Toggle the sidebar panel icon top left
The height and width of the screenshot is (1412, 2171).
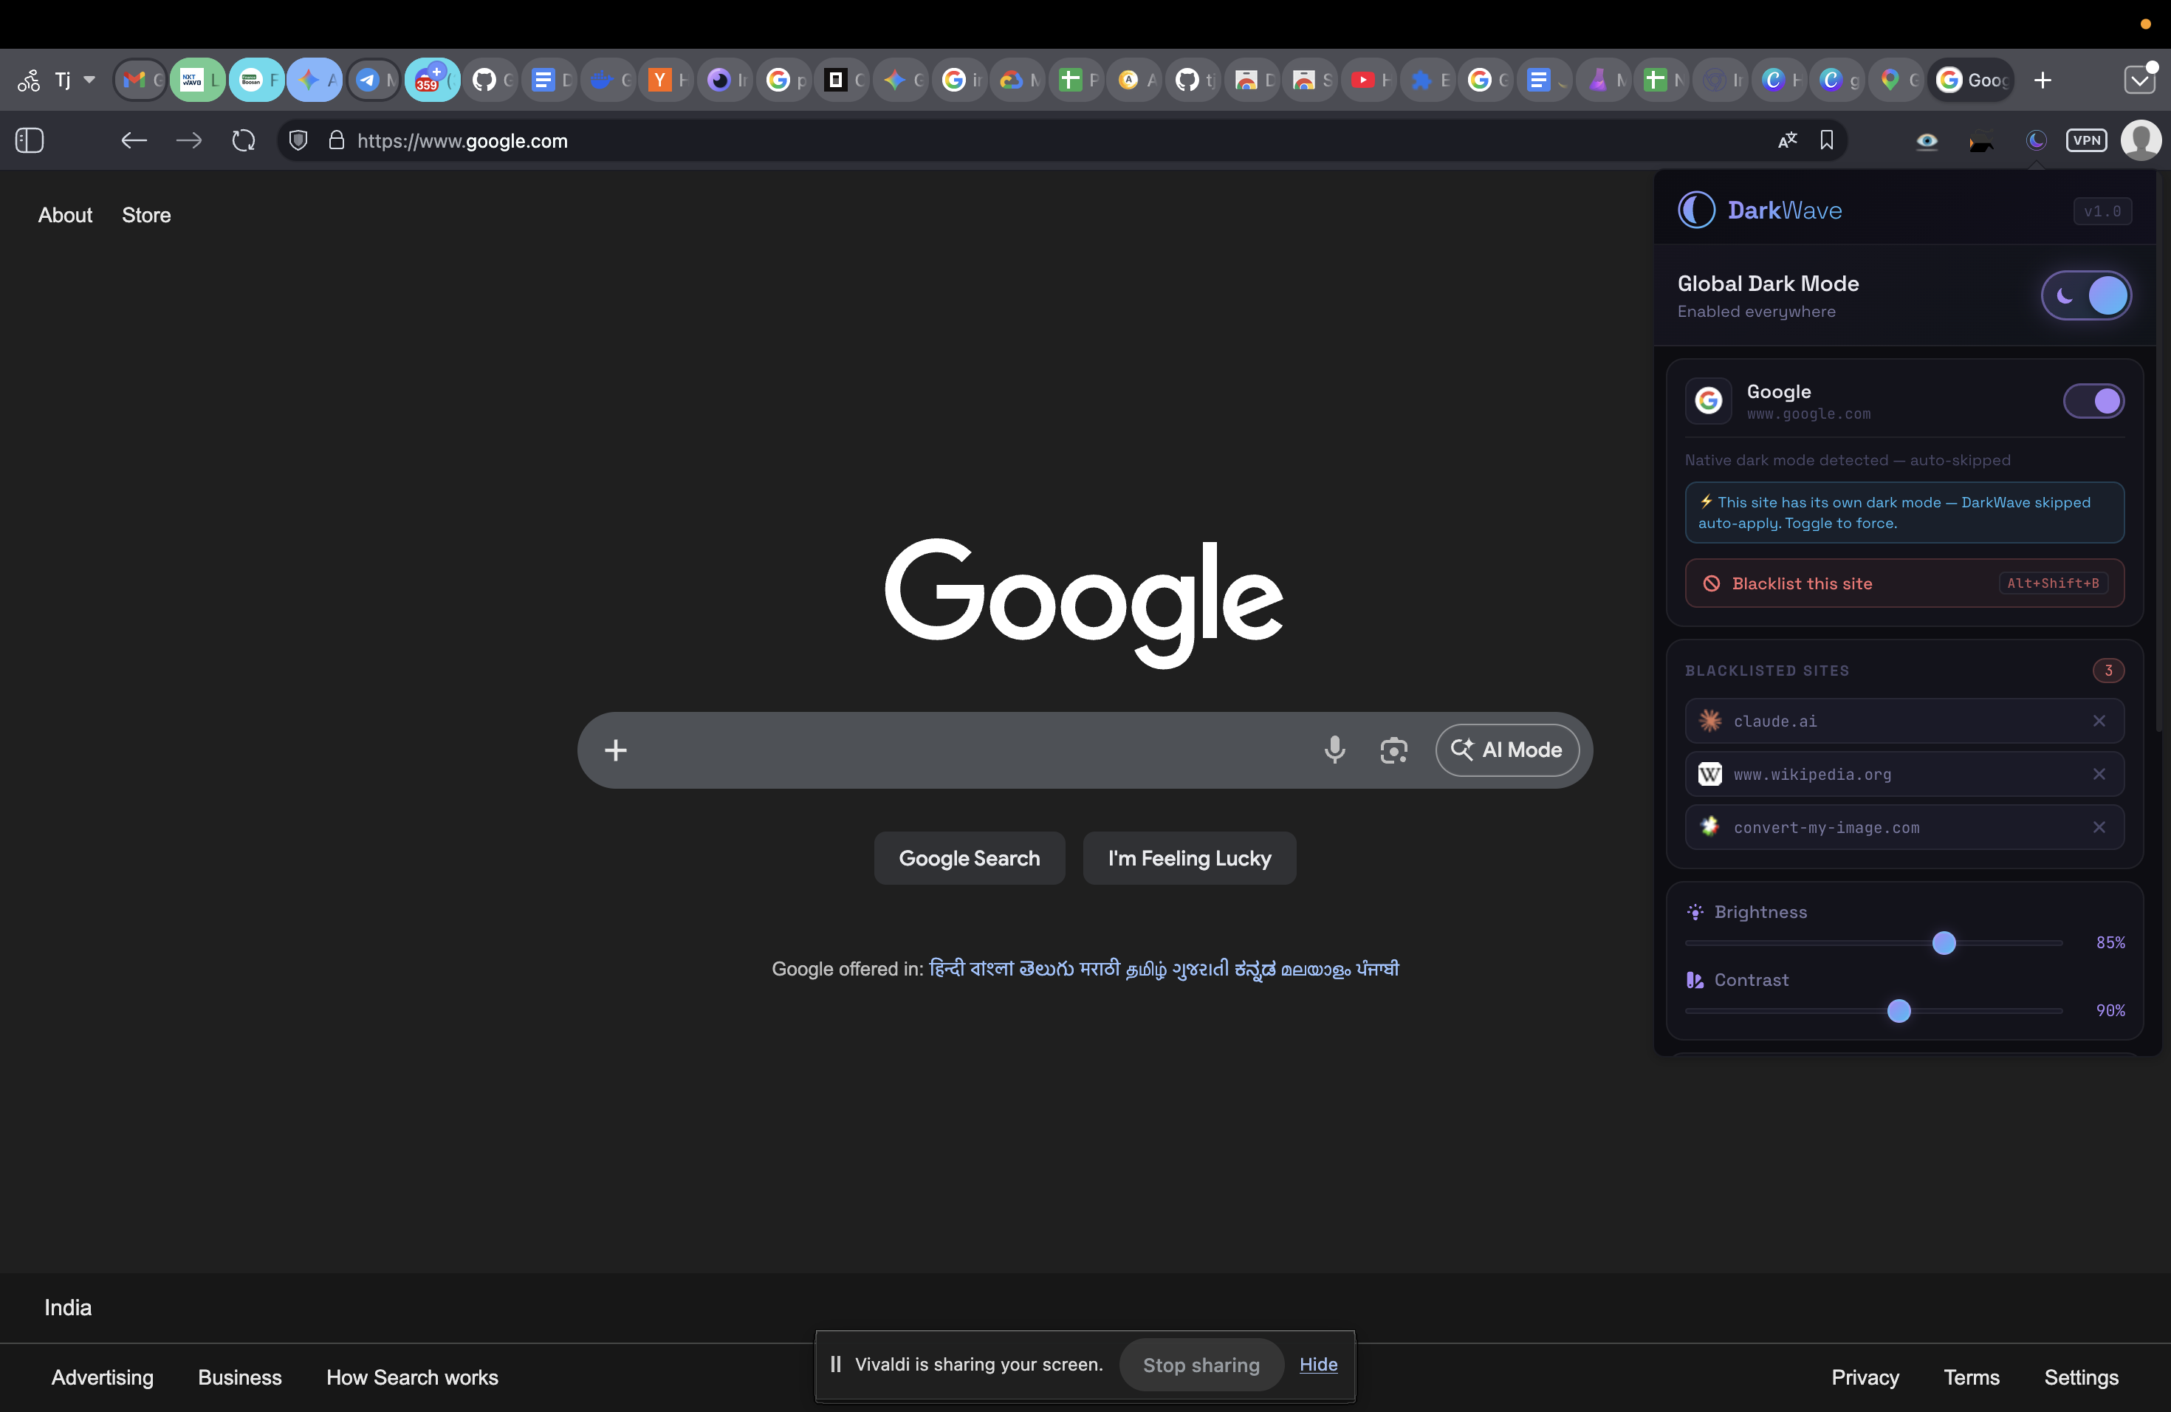[x=28, y=140]
